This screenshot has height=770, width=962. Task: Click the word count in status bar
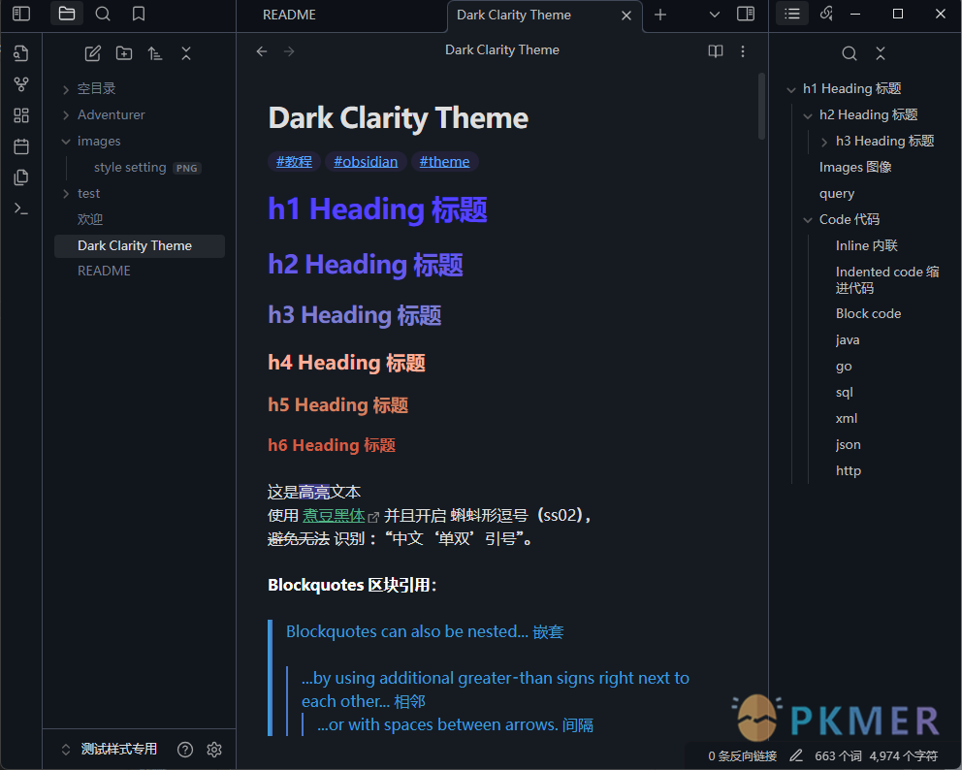838,755
